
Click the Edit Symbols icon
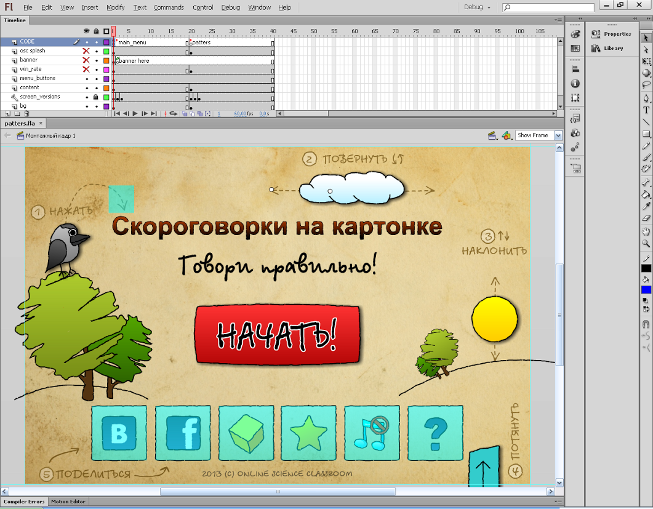tap(507, 135)
